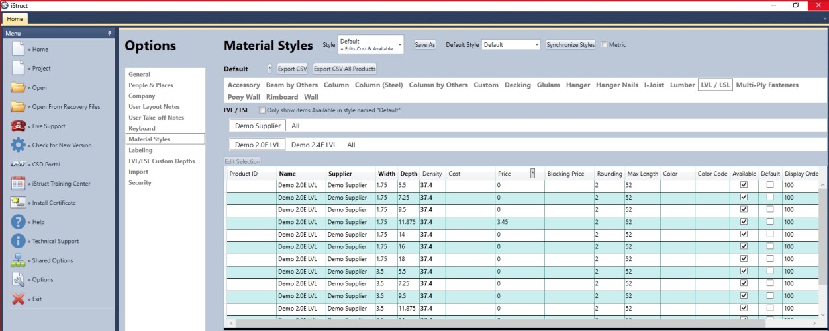
Task: Uncheck Available for first Demo 2.0E LVL row
Action: [744, 186]
